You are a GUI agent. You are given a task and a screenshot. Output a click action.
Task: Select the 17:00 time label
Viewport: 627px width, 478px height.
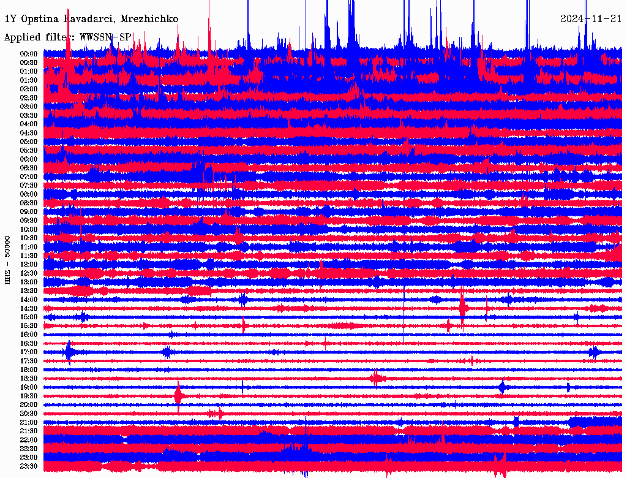[29, 352]
